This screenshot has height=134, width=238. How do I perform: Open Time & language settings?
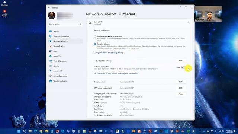(65, 61)
